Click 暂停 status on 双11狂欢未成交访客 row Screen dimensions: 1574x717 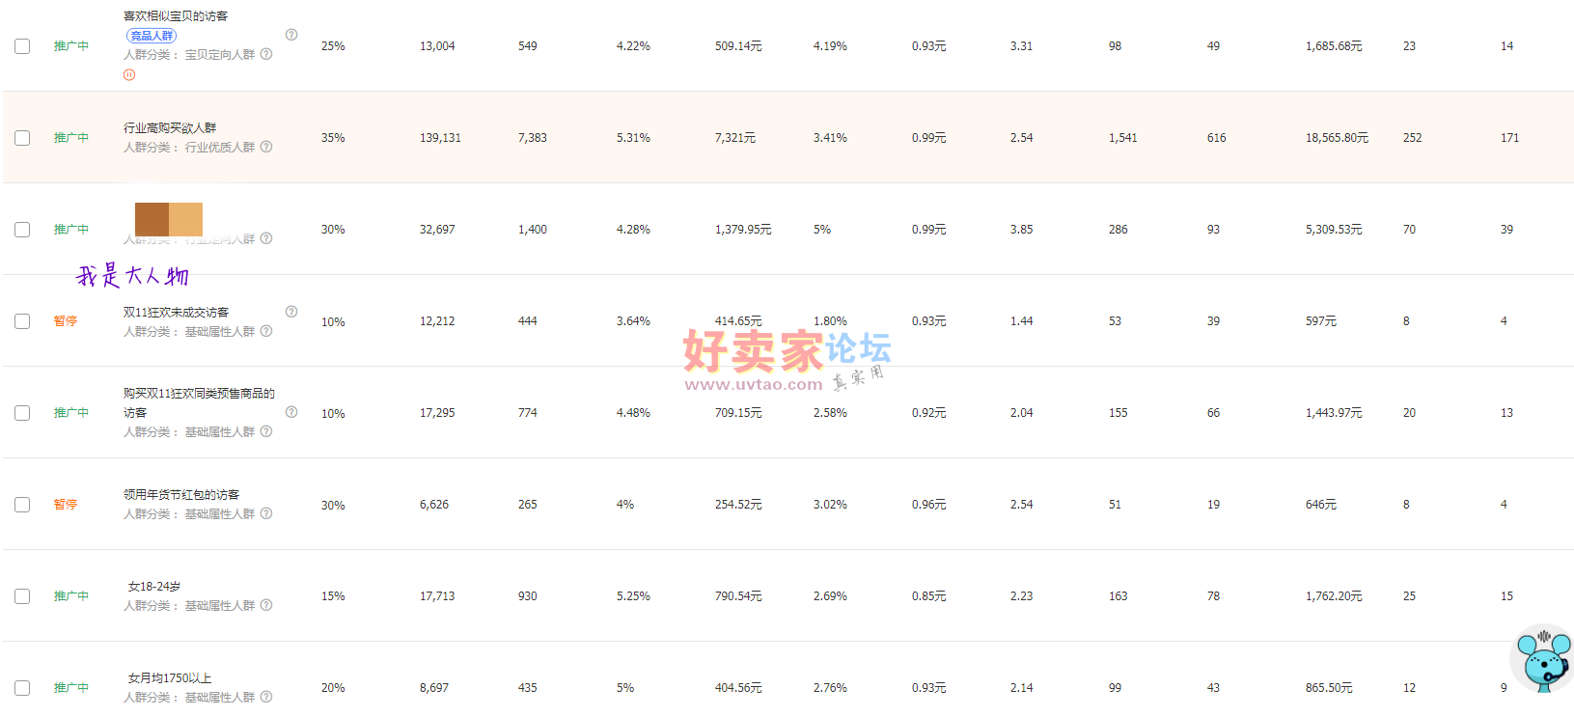(x=66, y=321)
